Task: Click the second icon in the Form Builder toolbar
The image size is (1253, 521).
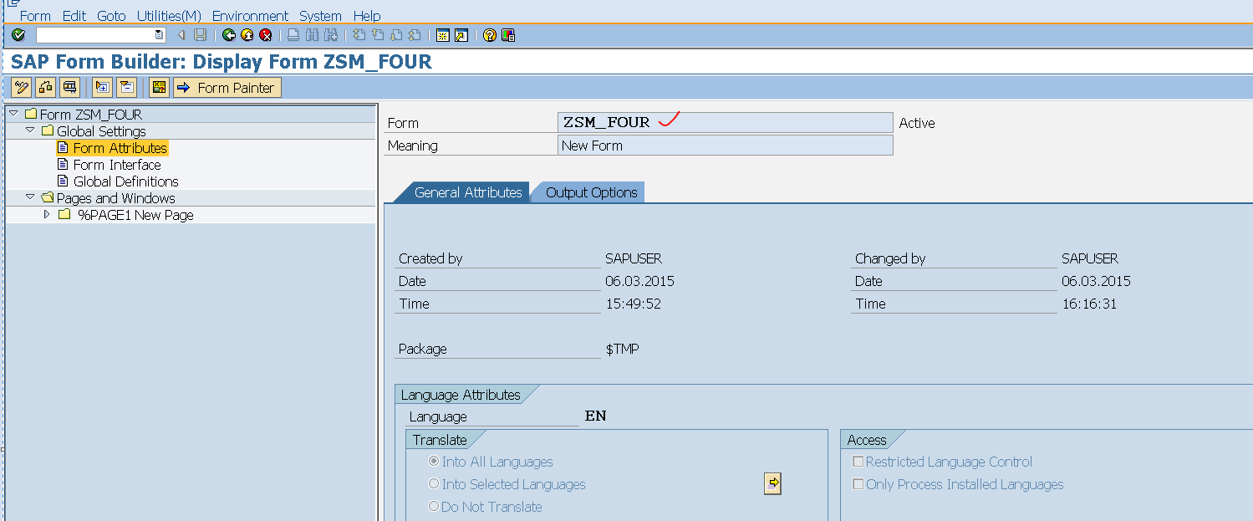Action: point(45,87)
